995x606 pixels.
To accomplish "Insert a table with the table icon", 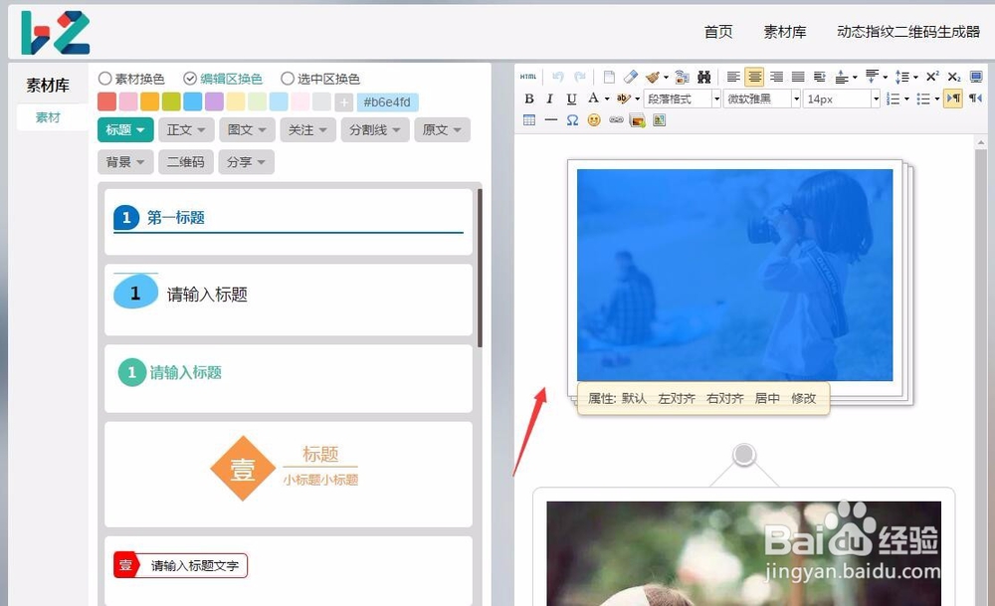I will tap(529, 120).
